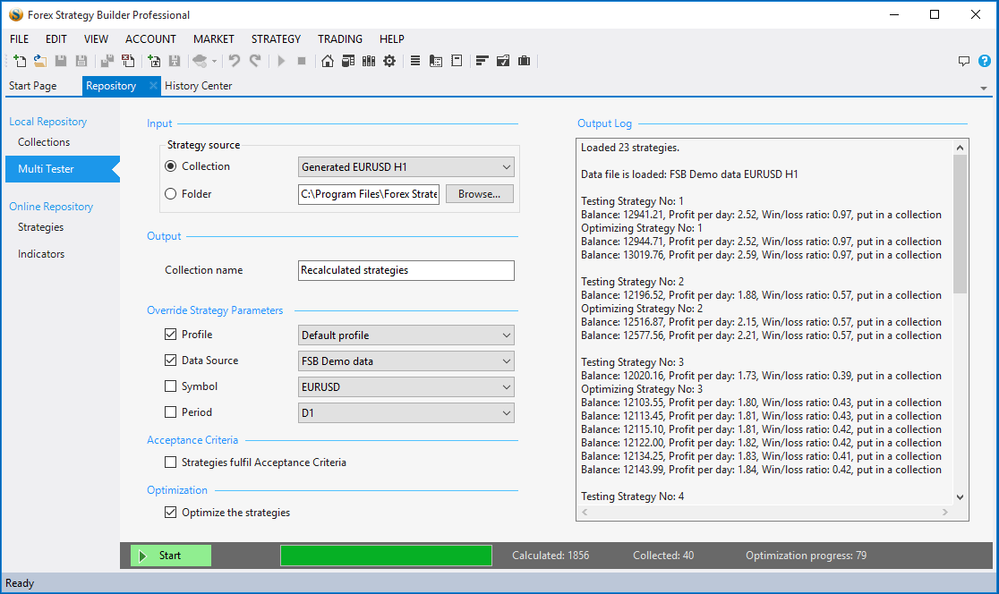Viewport: 999px width, 594px height.
Task: Open the STRATEGY menu
Action: coord(276,38)
